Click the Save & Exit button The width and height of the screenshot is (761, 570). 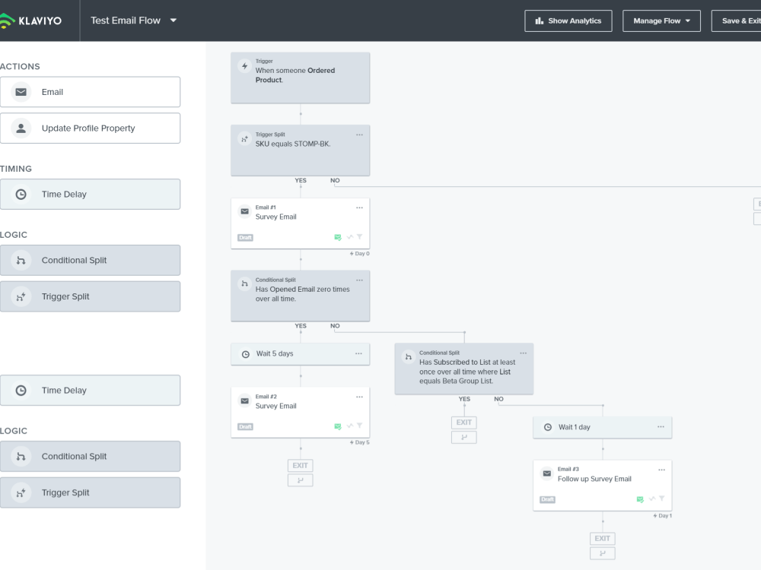pyautogui.click(x=736, y=21)
